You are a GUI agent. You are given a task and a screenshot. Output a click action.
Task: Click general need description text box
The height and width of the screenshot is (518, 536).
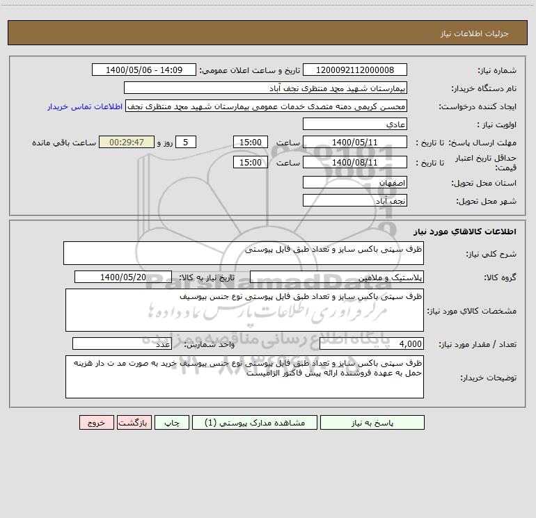pos(244,253)
